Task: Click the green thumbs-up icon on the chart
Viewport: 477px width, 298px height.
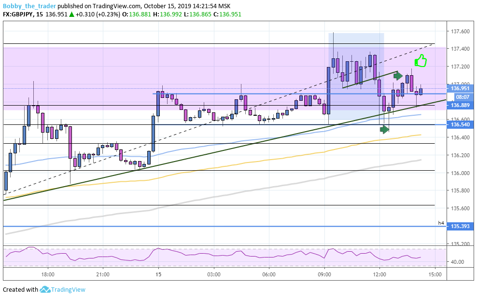Action: click(x=421, y=61)
